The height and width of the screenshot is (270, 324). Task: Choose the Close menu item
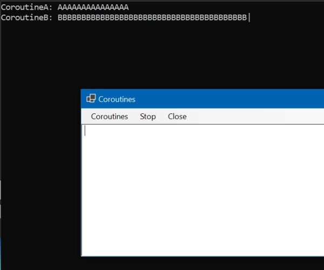click(177, 117)
